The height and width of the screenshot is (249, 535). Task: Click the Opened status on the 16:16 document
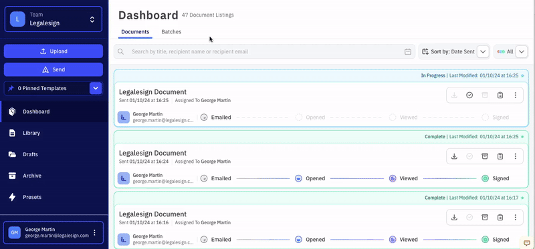(310, 240)
